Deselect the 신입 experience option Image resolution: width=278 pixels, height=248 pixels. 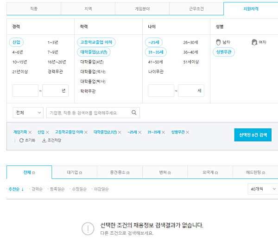16,42
